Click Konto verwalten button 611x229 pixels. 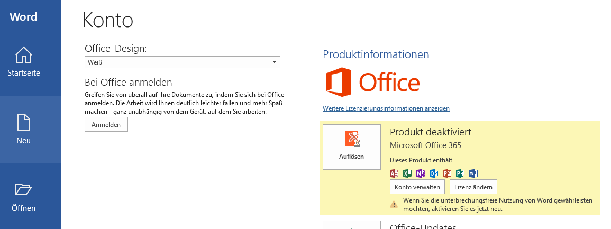(x=417, y=187)
